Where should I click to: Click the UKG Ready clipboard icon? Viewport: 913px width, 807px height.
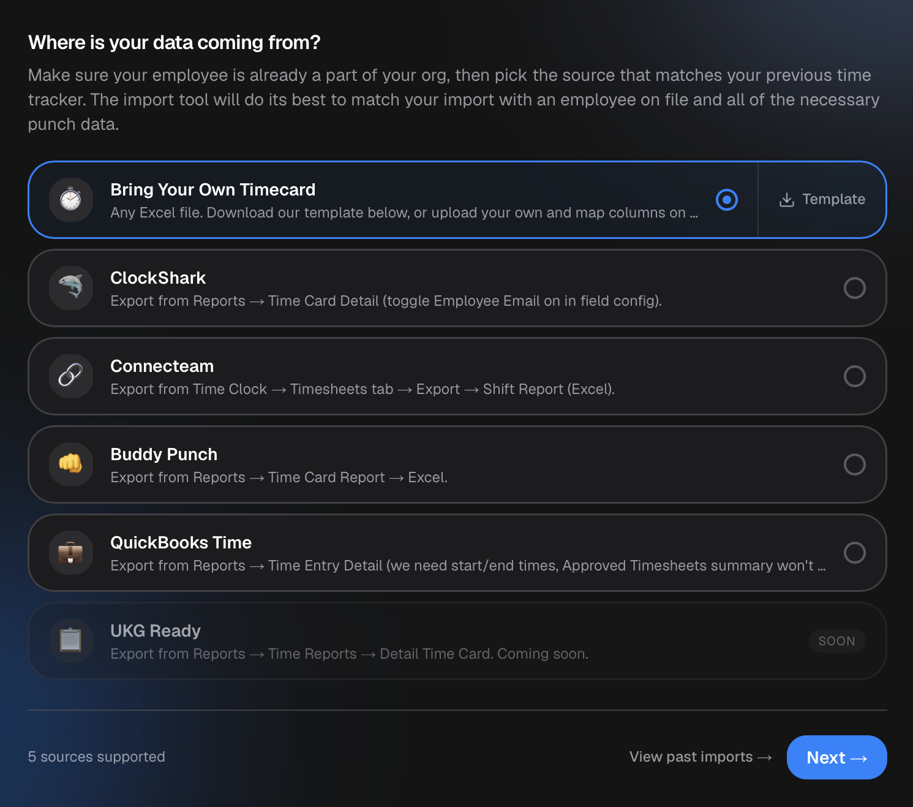tap(71, 641)
